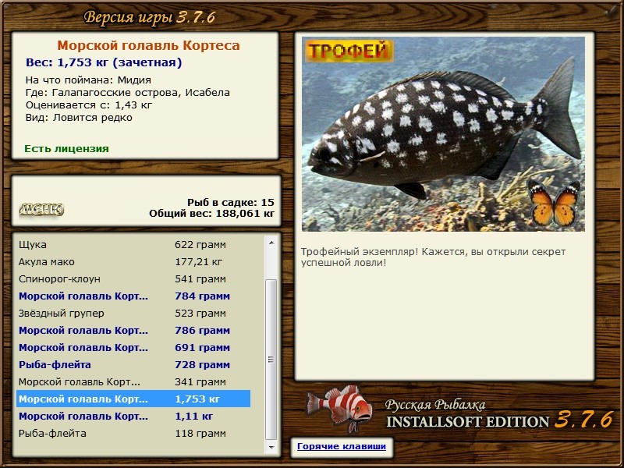Select the highlighted 1,753 кг row
Image resolution: width=624 pixels, height=468 pixels.
point(133,399)
